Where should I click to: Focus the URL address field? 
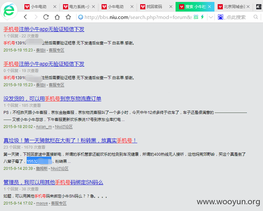(x=138, y=17)
